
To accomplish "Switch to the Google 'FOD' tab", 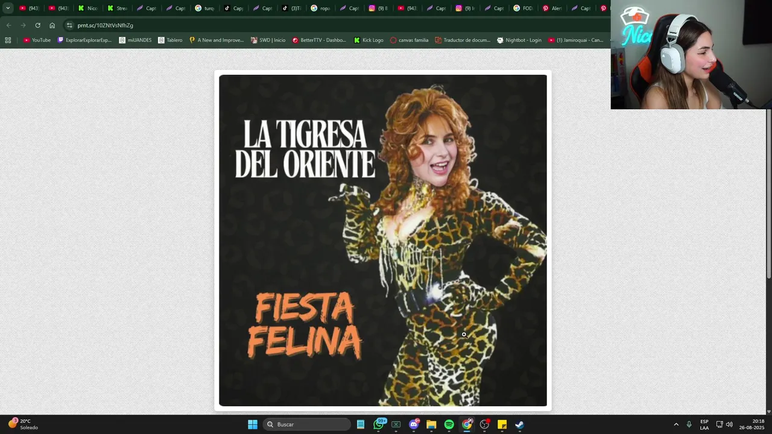I will (523, 8).
